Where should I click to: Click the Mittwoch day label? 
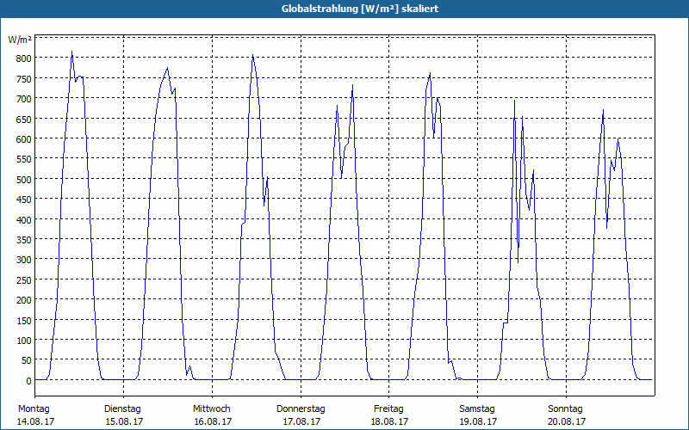(211, 409)
